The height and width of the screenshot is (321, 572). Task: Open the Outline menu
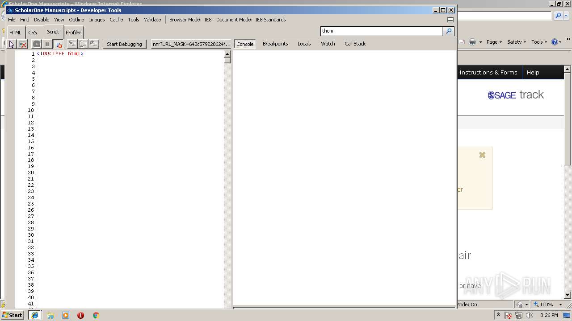[76, 20]
